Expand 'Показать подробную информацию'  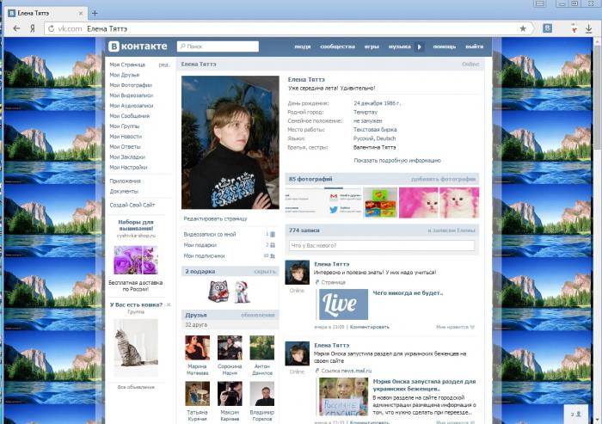coord(397,161)
